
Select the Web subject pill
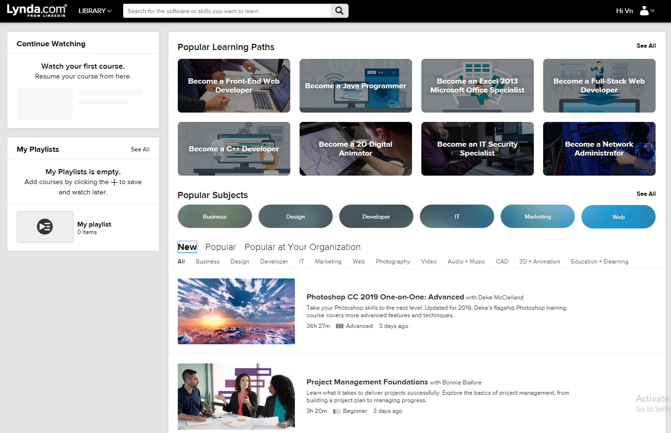tap(618, 217)
